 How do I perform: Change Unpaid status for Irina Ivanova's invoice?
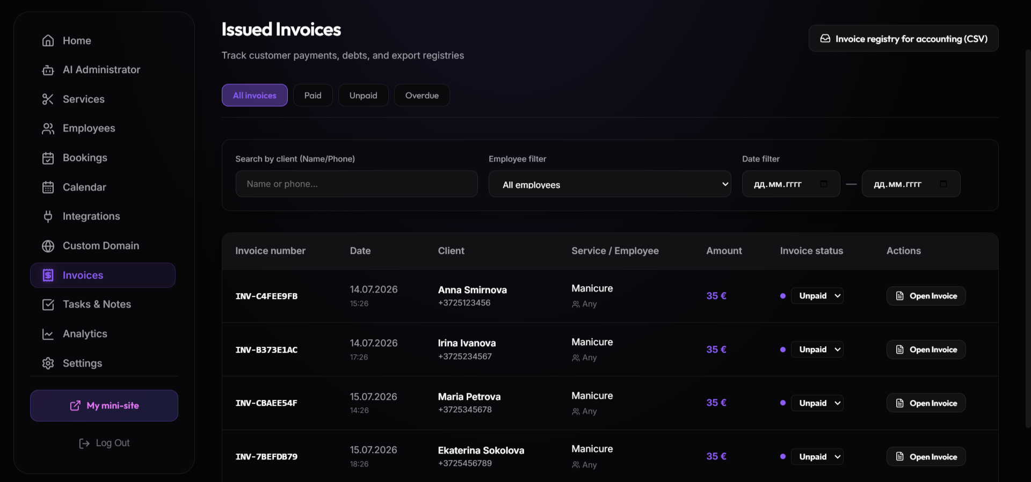tap(817, 349)
